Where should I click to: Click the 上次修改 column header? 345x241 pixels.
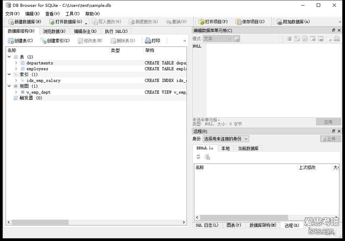[x=315, y=167]
